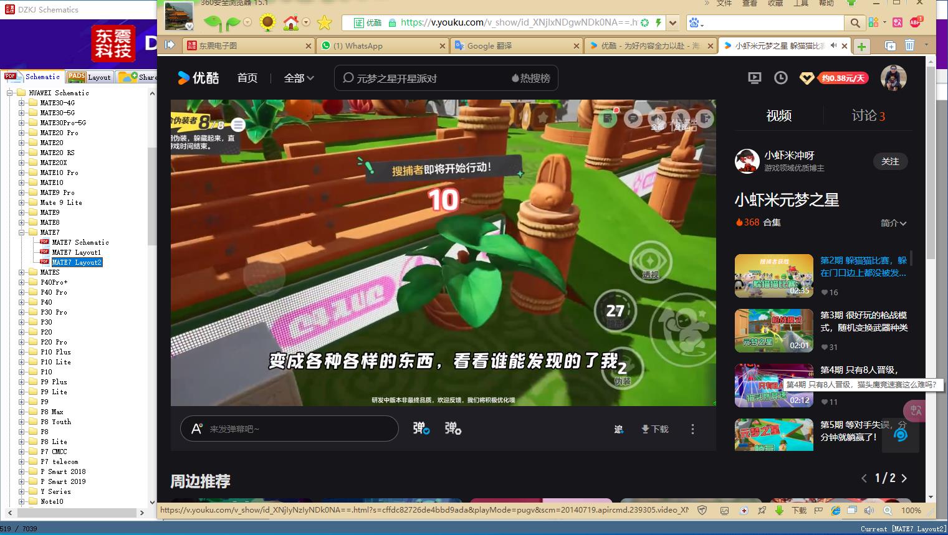Expand the P9 Plus tree node
The image size is (948, 535).
click(x=21, y=382)
